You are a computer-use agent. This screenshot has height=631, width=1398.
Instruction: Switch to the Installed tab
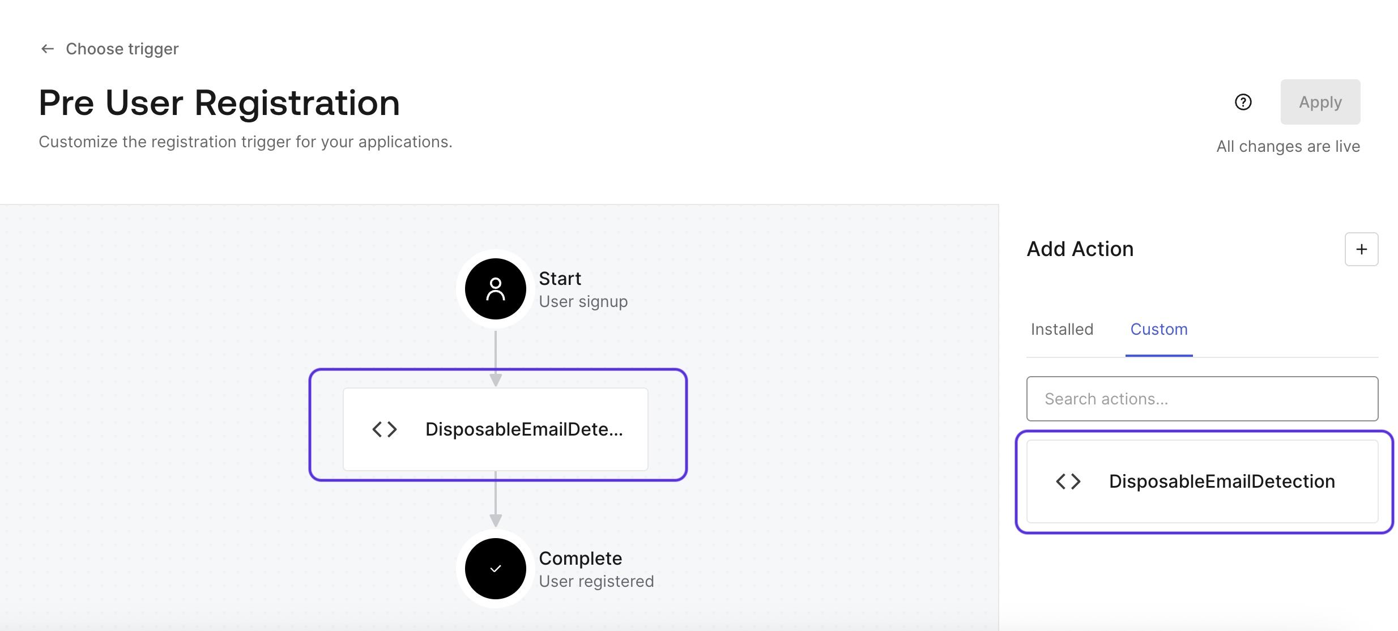click(x=1062, y=329)
